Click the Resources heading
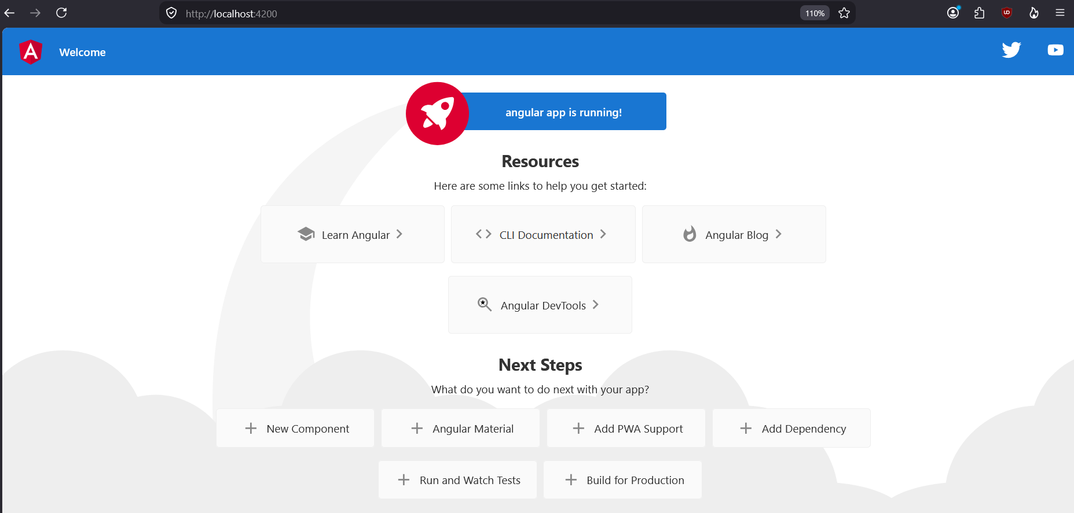The width and height of the screenshot is (1074, 513). [x=540, y=161]
